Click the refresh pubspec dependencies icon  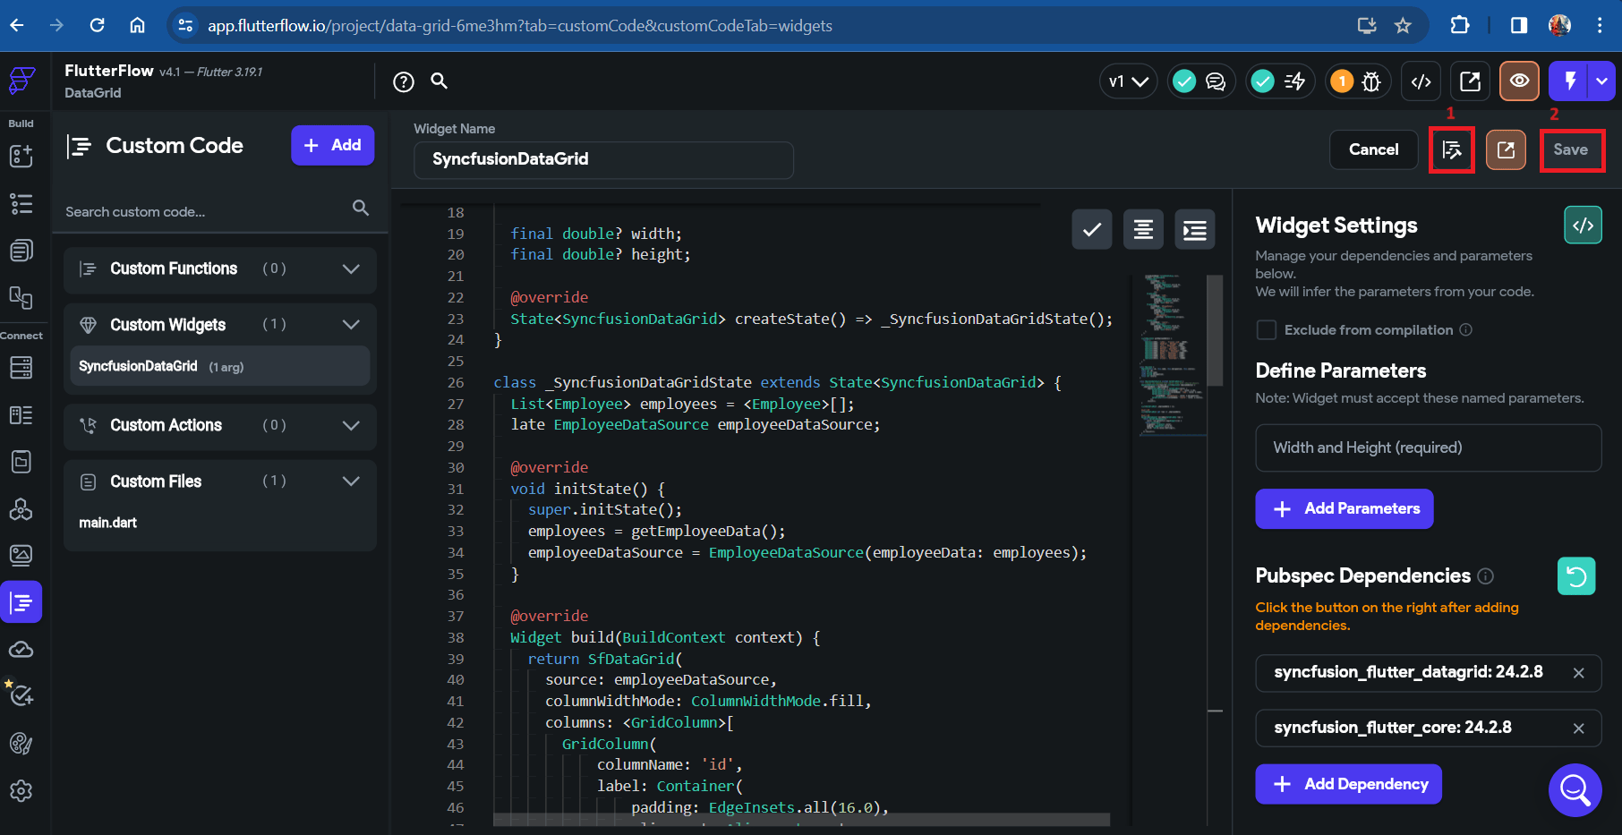[x=1576, y=576]
